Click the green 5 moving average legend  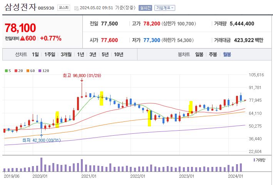[x=8, y=71]
